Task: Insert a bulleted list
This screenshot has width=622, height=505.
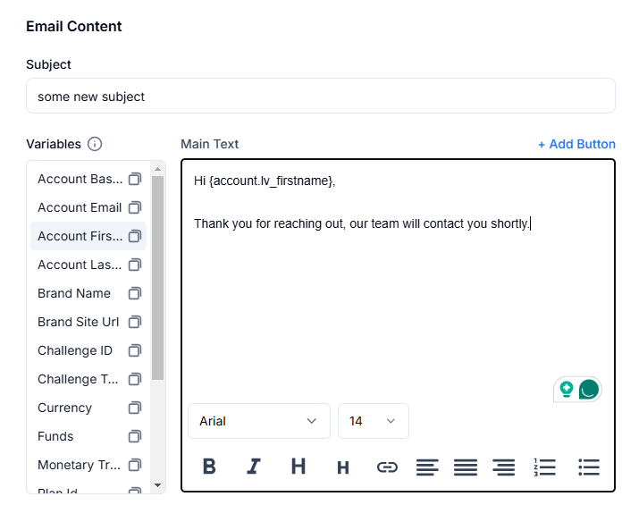Action: tap(588, 467)
